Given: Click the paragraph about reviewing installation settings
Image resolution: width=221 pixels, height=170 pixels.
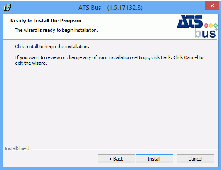Looking at the screenshot, I should (109, 60).
